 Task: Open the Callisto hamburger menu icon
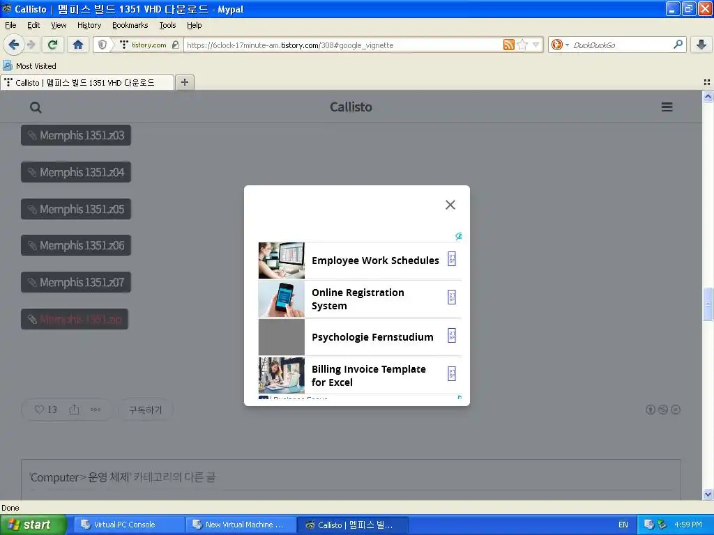pyautogui.click(x=667, y=107)
